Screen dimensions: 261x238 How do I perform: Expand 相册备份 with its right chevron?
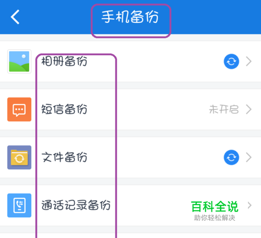pos(249,61)
